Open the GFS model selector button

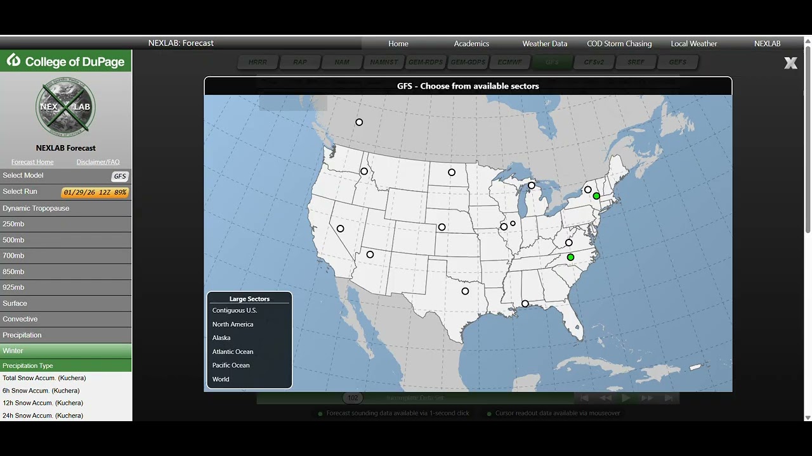click(120, 176)
